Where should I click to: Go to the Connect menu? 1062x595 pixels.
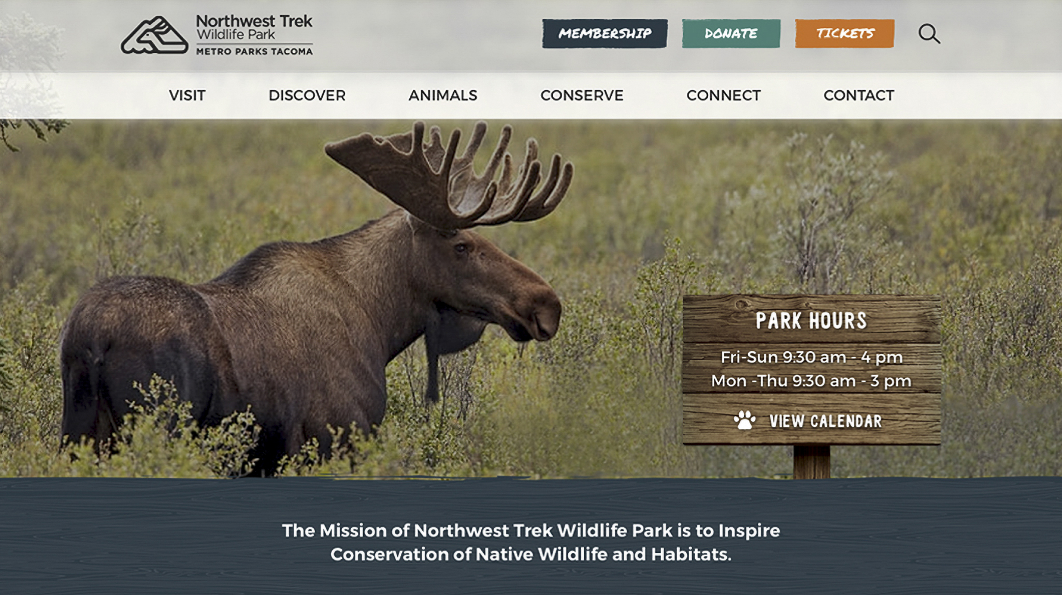point(723,95)
